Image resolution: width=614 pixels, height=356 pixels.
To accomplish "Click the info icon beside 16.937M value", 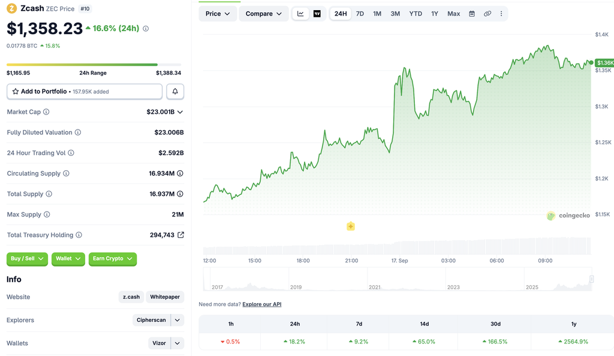I will (x=180, y=194).
